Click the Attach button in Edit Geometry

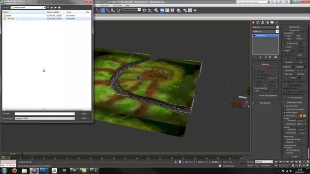tap(287, 50)
